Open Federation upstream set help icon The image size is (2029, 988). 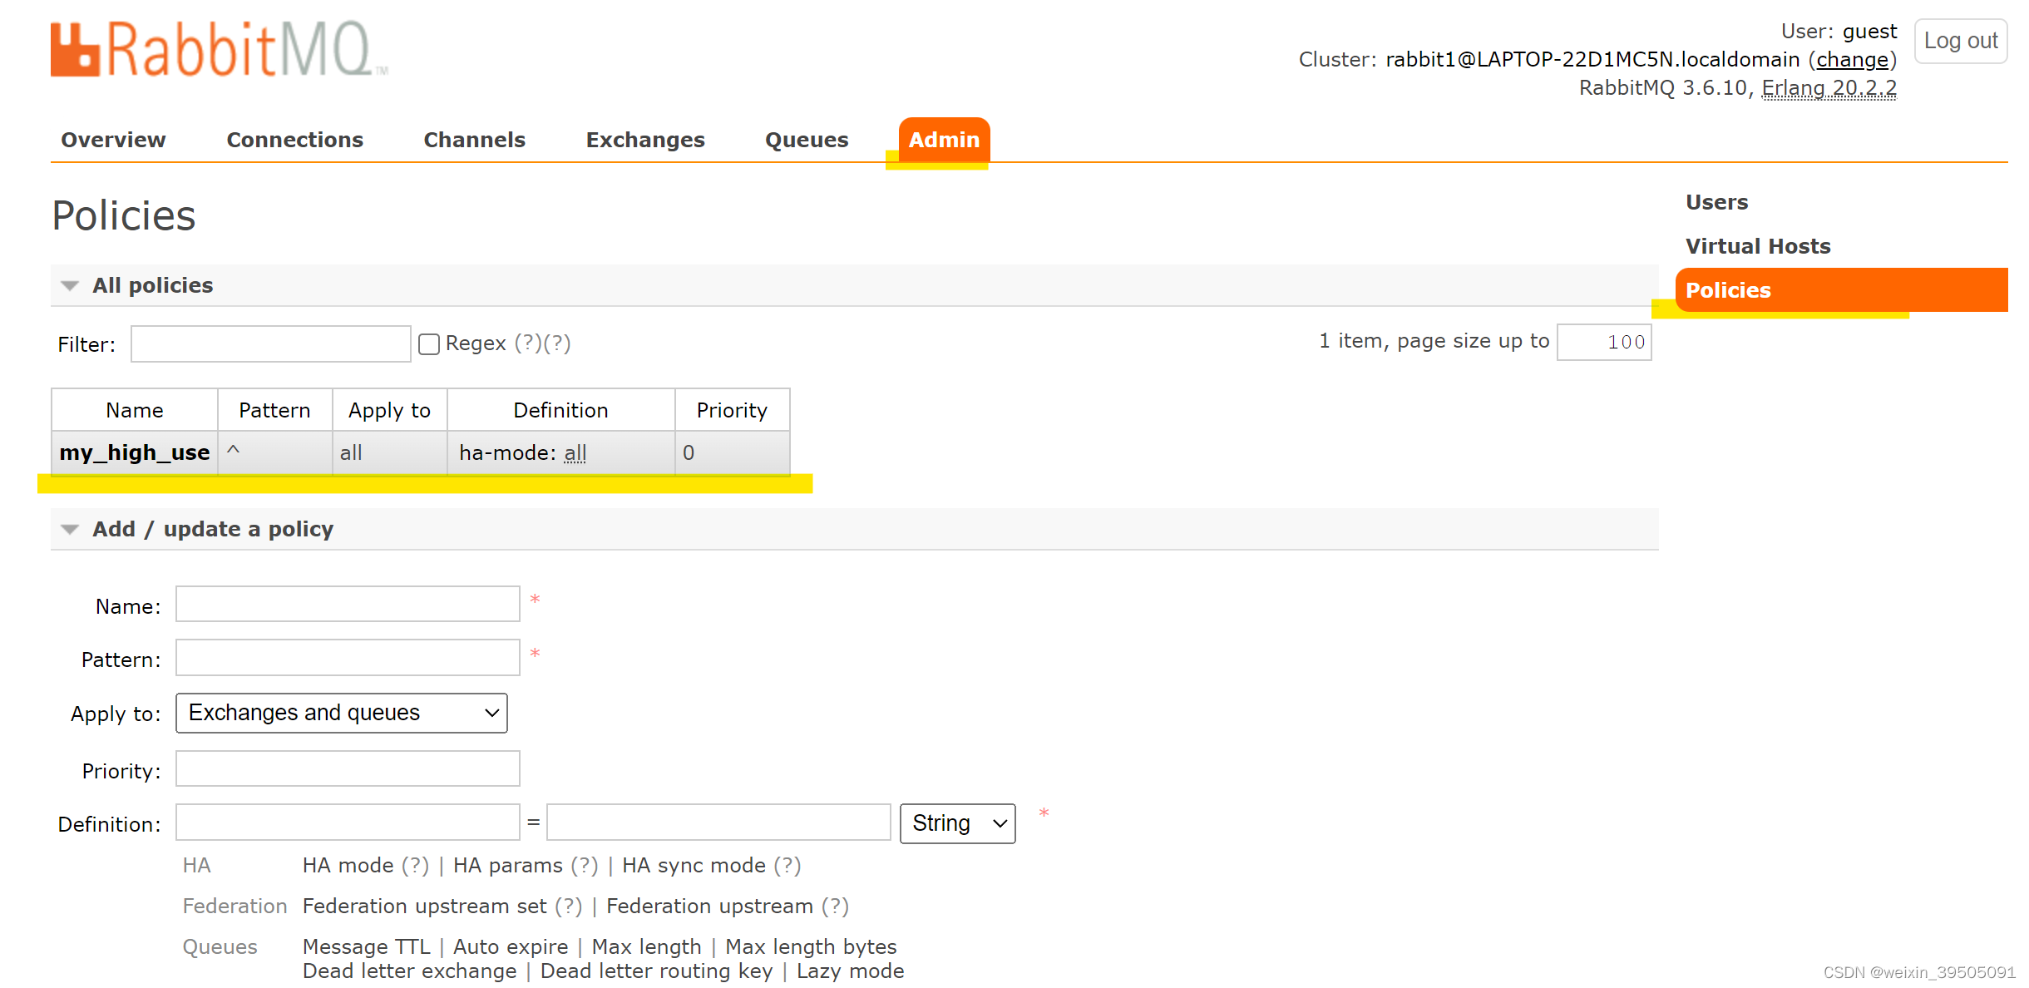pyautogui.click(x=568, y=906)
